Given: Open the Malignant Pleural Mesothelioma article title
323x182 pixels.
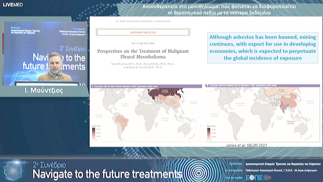Looking at the screenshot, I should pos(143,54).
